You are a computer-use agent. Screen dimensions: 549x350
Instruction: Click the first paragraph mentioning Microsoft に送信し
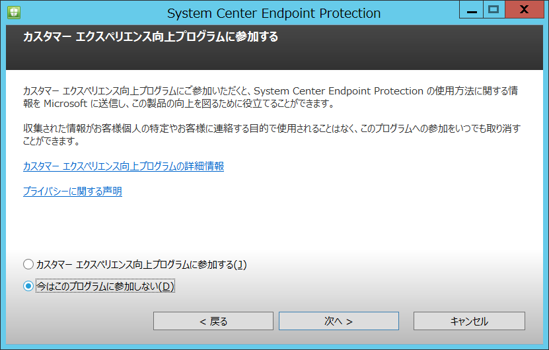(x=270, y=97)
